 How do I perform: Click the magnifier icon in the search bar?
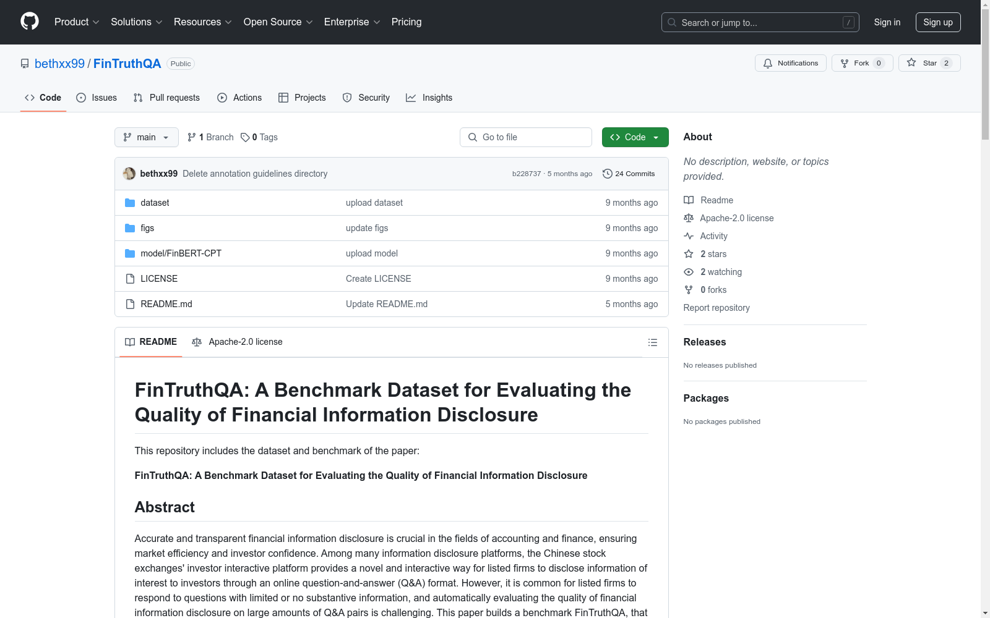click(x=672, y=22)
